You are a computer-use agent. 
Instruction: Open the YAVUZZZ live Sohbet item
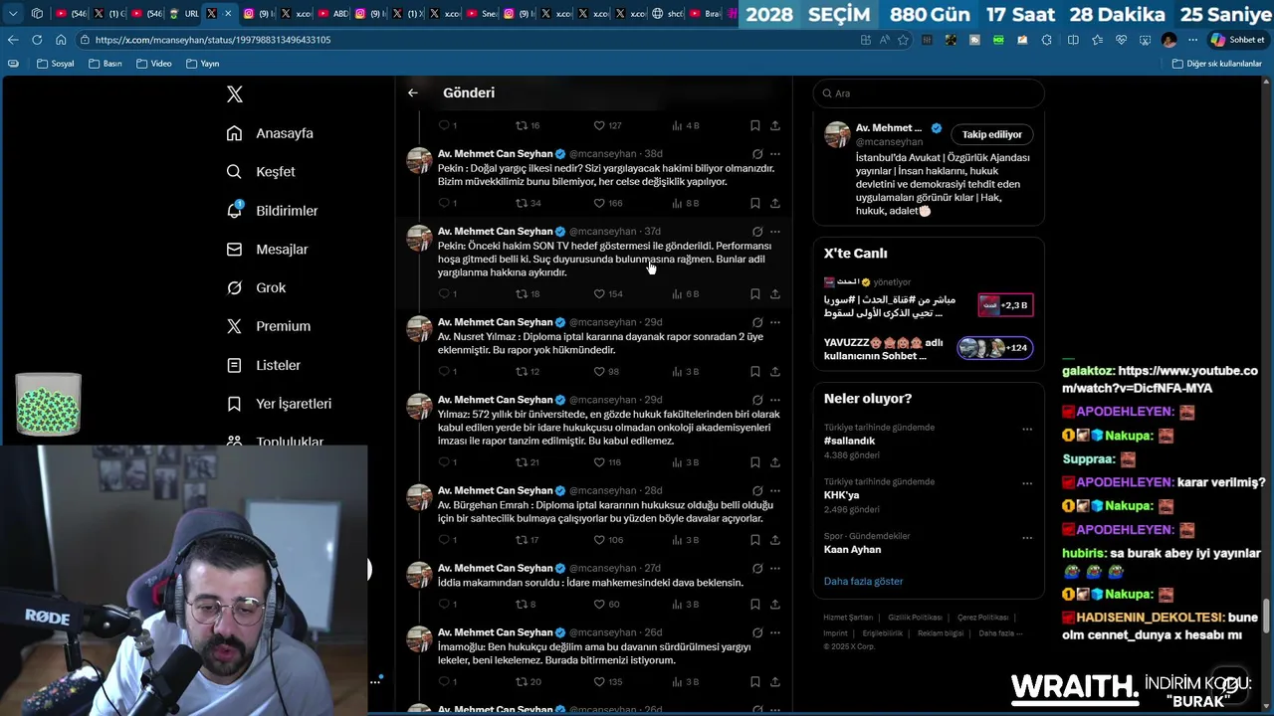(929, 349)
